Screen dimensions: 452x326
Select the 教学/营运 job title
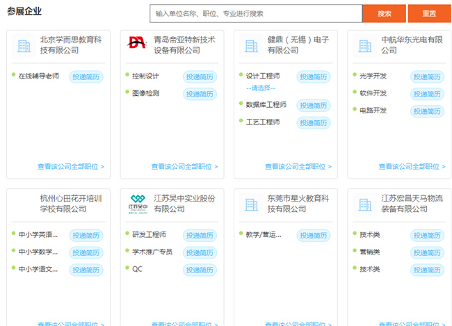click(264, 235)
